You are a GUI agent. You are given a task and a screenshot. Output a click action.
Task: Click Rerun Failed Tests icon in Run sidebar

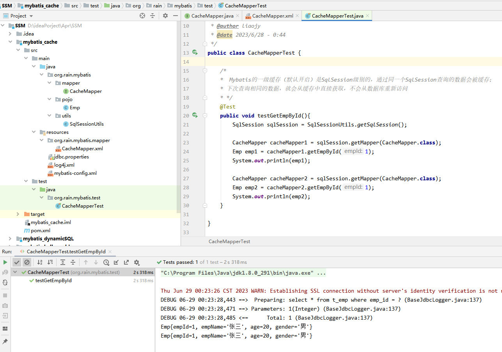pyautogui.click(x=5, y=272)
